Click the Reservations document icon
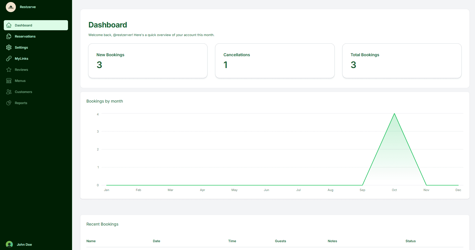The image size is (475, 250). [x=9, y=36]
